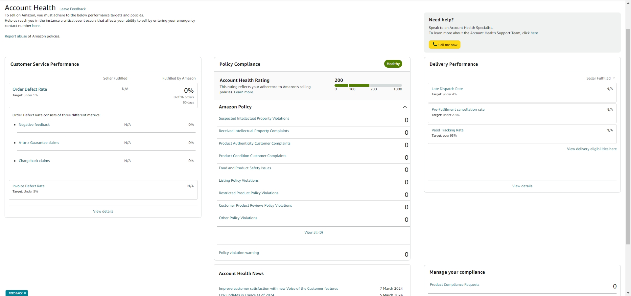631x296 pixels.
Task: View details of Customer Service Performance
Action: [103, 211]
